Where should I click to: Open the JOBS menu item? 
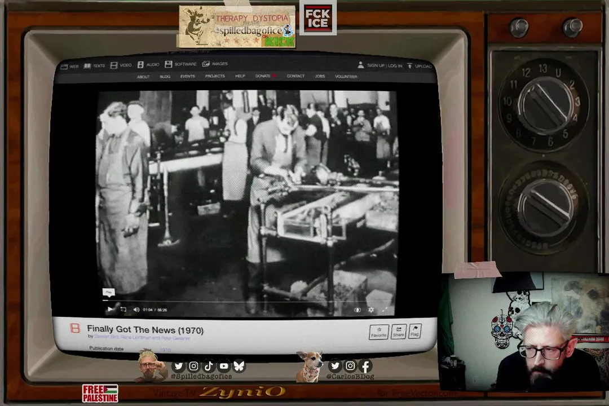pos(320,76)
